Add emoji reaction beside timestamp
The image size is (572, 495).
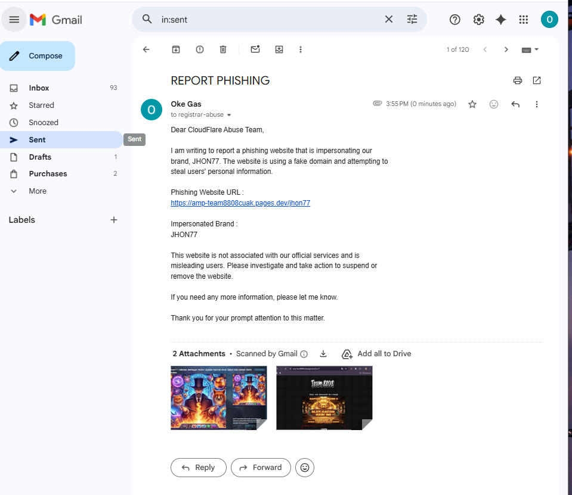pos(494,104)
